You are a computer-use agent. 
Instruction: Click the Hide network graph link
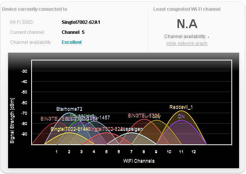187,43
